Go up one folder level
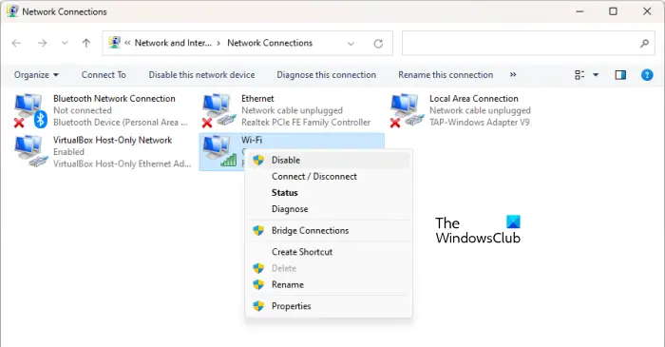 (86, 43)
